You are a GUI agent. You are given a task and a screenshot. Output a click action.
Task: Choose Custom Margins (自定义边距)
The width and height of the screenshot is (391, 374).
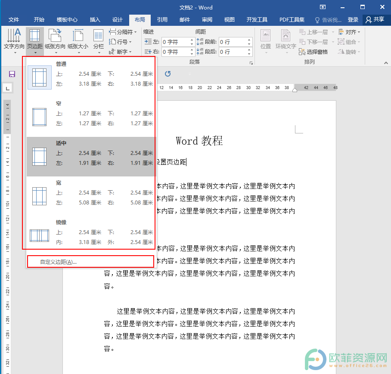click(x=91, y=262)
